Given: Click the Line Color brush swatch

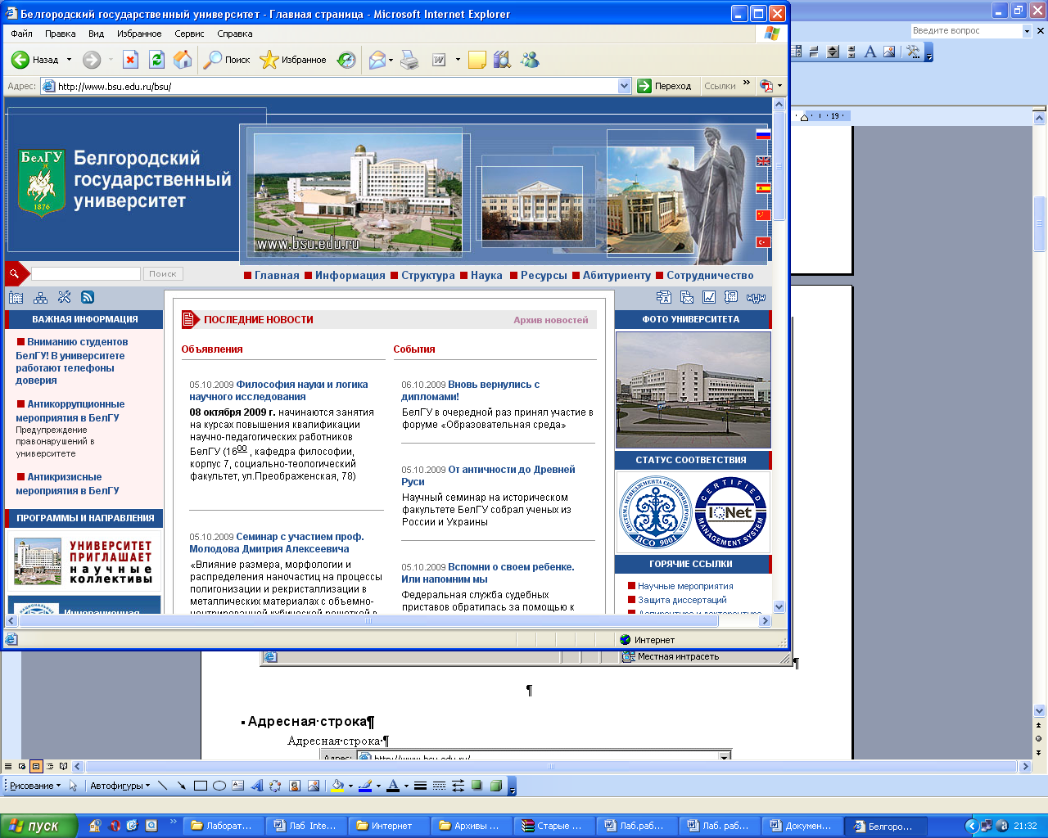Looking at the screenshot, I should tap(365, 786).
